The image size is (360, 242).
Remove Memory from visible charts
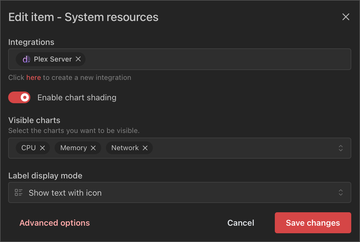93,148
